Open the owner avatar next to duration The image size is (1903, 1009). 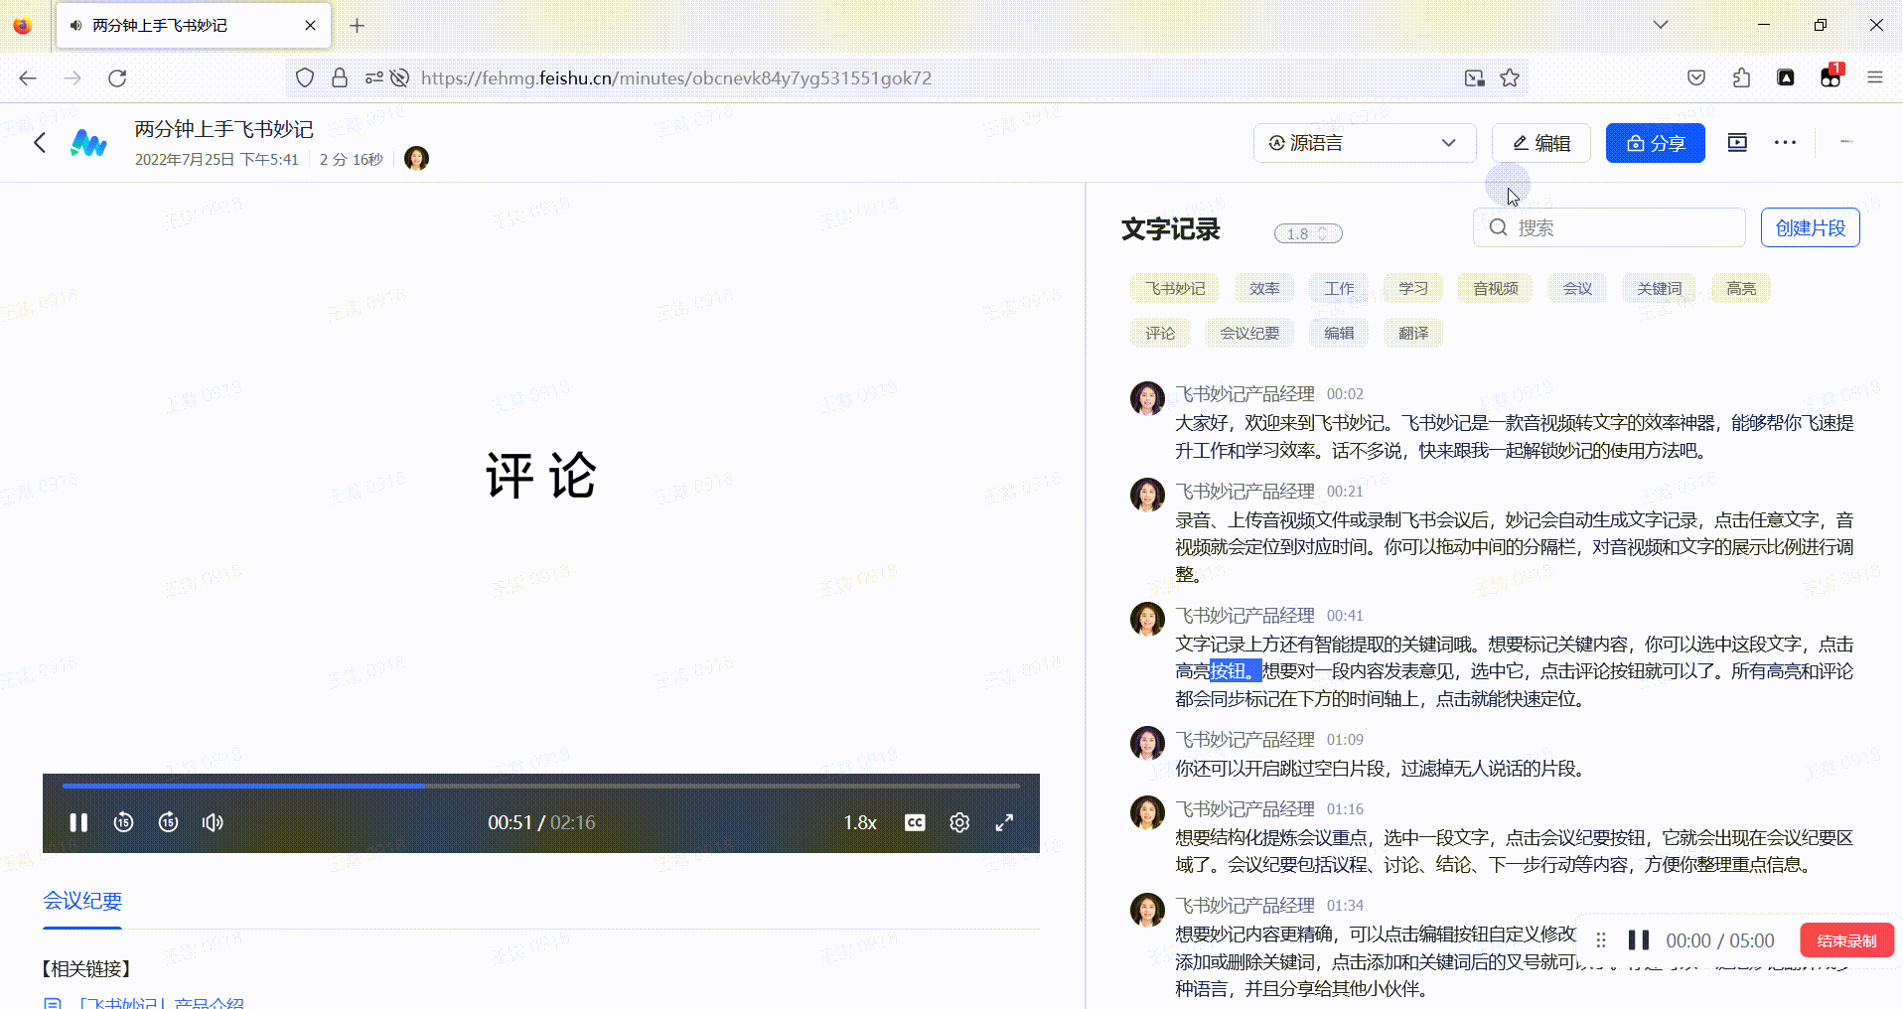tap(417, 159)
